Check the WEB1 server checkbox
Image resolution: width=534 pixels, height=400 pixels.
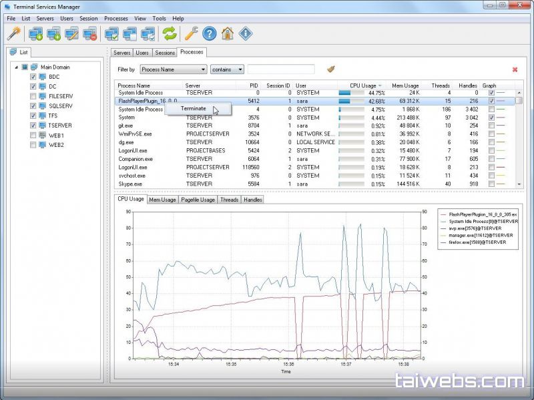coord(33,135)
